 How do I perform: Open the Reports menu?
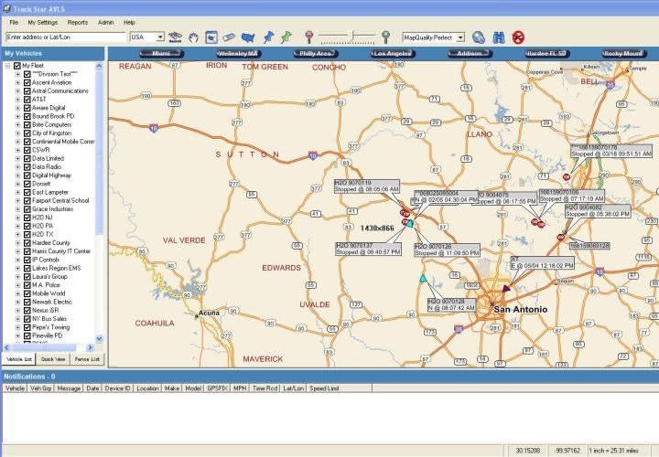(x=78, y=21)
